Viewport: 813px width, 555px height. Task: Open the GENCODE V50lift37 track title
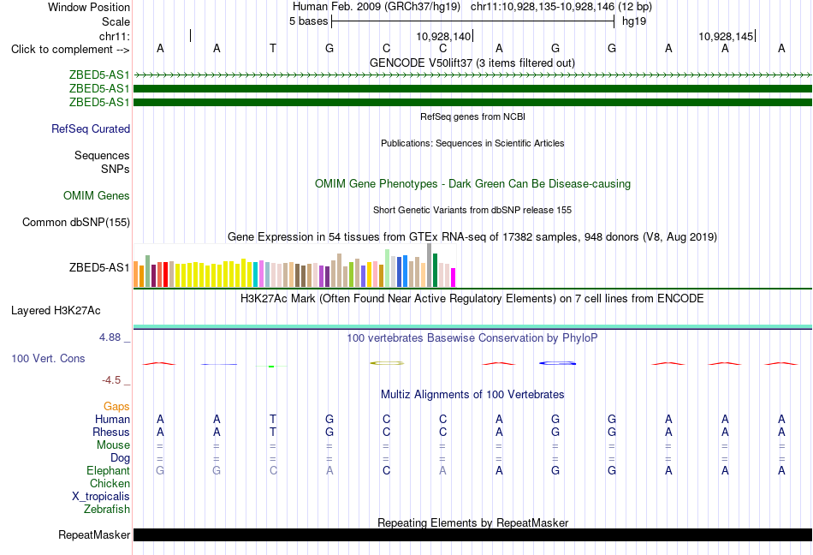click(472, 63)
